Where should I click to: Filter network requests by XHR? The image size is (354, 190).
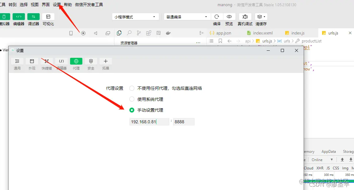[320, 168]
